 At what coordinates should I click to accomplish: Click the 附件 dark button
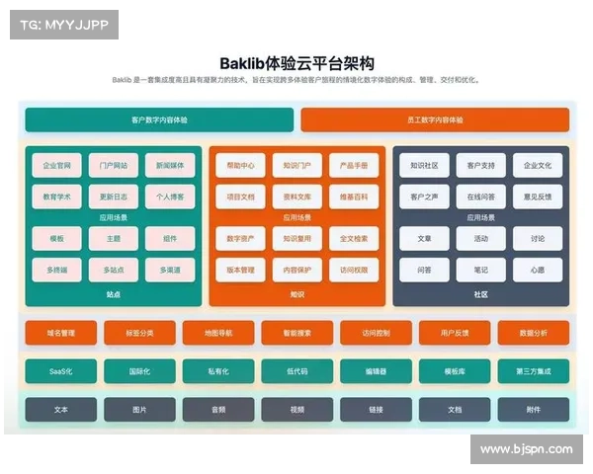click(x=534, y=410)
